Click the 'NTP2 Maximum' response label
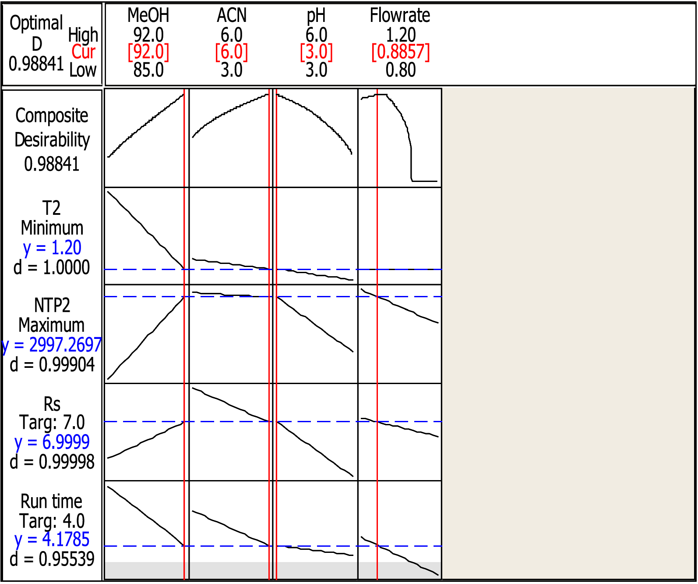Viewport: 698px width, 584px height. (x=52, y=315)
